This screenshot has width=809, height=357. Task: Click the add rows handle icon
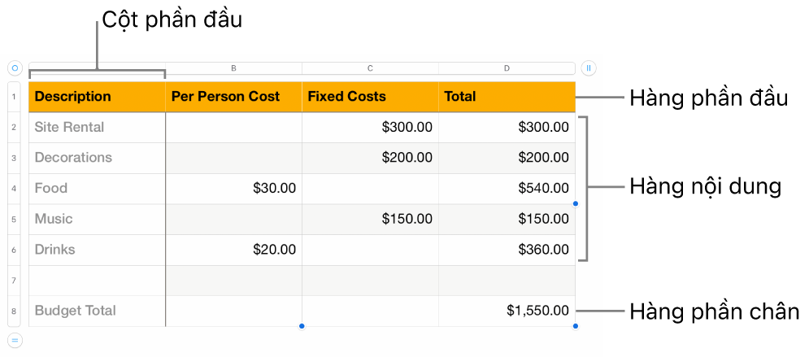point(15,340)
